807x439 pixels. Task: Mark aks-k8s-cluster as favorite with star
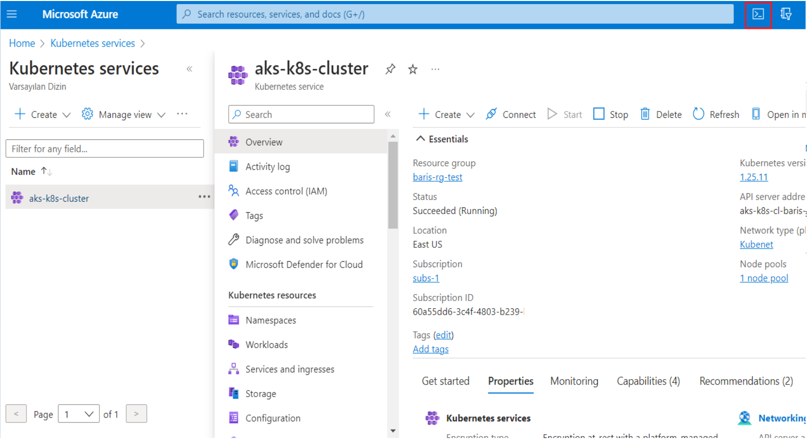412,69
